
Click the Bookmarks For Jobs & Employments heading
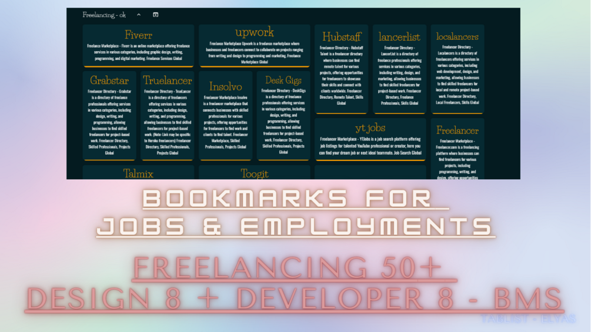point(295,212)
